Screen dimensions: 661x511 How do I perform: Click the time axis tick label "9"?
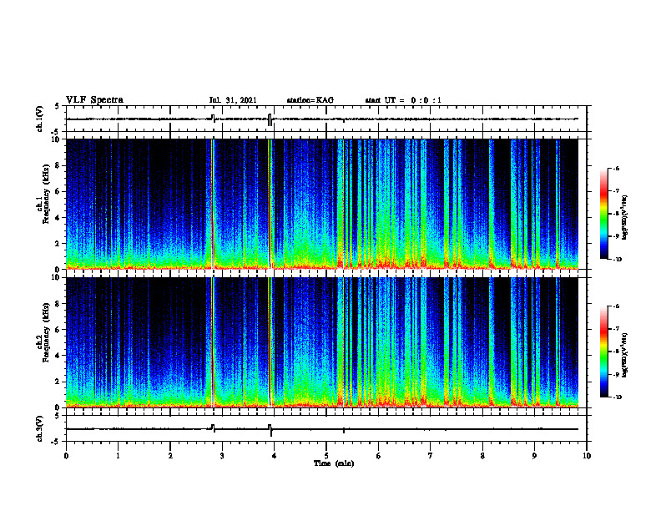pyautogui.click(x=534, y=456)
